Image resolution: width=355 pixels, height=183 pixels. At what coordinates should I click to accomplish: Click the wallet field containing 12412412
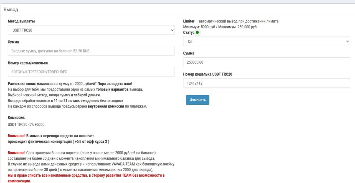click(x=266, y=83)
